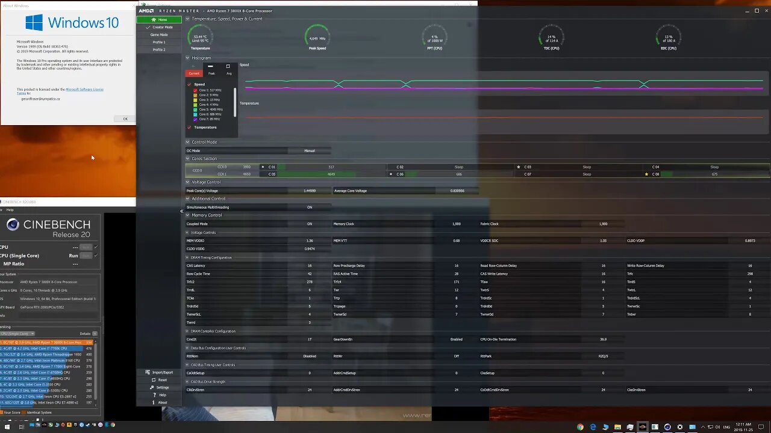Image resolution: width=771 pixels, height=433 pixels.
Task: Select Profile 1 in sidebar
Action: (159, 42)
